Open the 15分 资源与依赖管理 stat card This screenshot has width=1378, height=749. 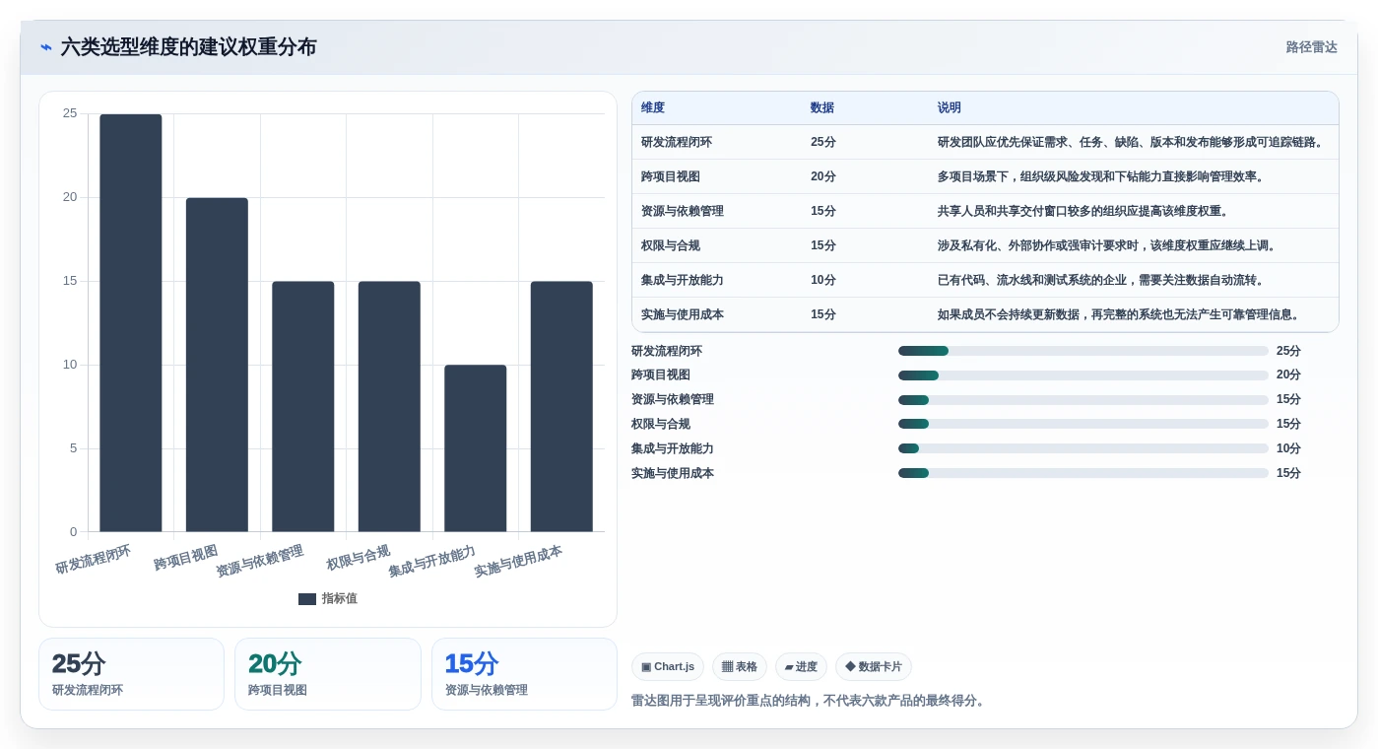tap(524, 674)
